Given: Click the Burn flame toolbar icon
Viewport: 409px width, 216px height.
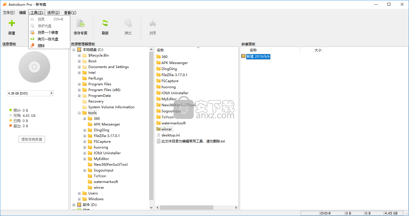Looking at the screenshot, I should pyautogui.click(x=153, y=23).
